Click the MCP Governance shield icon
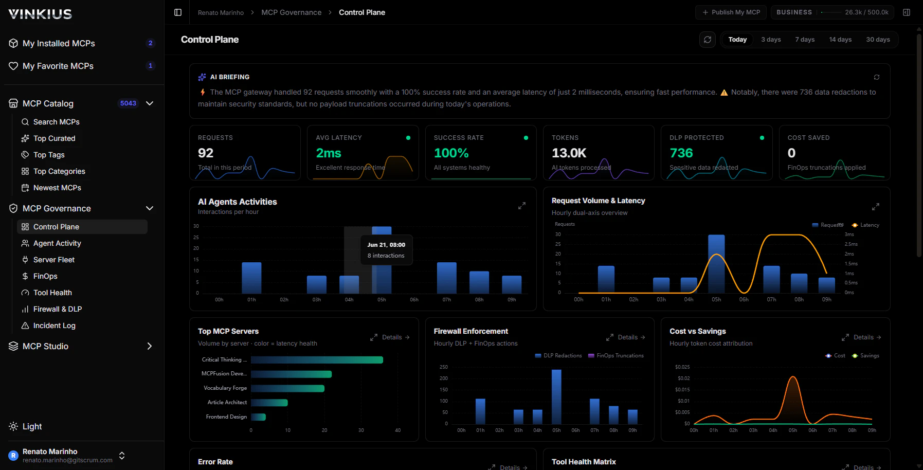The height and width of the screenshot is (470, 923). 13,208
